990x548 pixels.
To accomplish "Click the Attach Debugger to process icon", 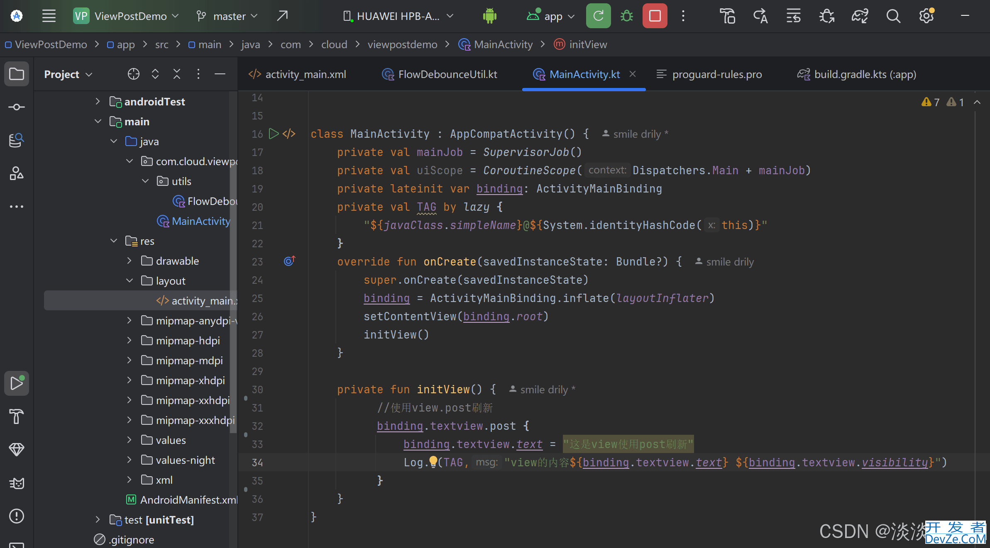I will pos(826,16).
